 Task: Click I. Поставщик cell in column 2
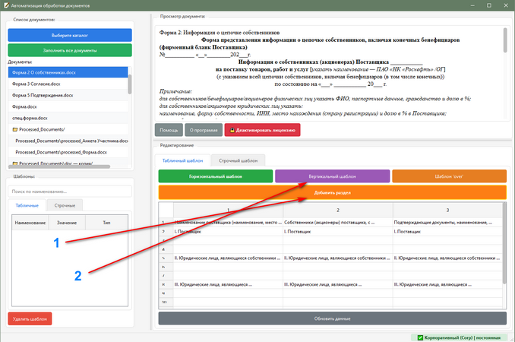click(338, 232)
